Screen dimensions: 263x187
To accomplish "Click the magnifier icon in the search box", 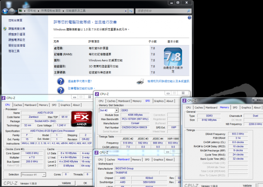I will pos(189,11).
